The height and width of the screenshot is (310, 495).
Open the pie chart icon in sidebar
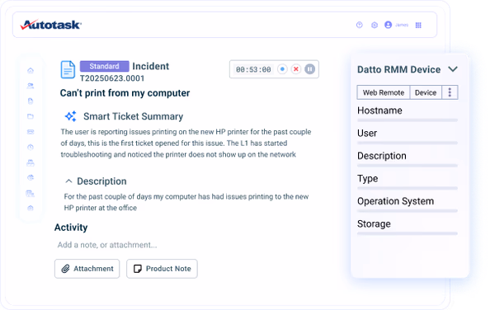(31, 177)
